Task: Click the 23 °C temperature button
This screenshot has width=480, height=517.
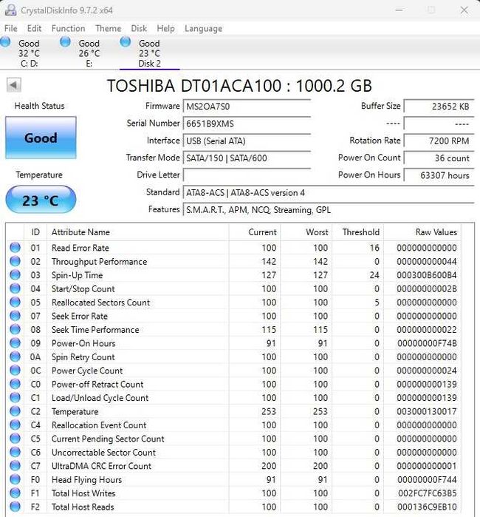Action: tap(41, 200)
